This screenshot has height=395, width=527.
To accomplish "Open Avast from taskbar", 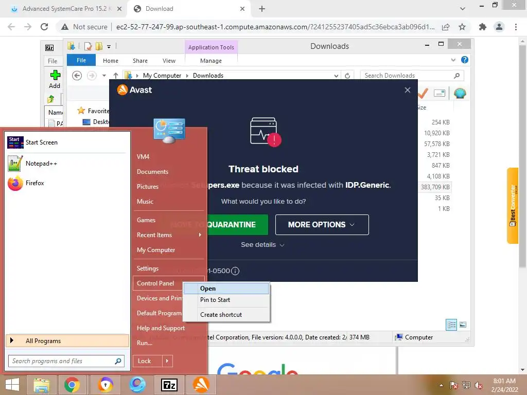I will pos(201,385).
